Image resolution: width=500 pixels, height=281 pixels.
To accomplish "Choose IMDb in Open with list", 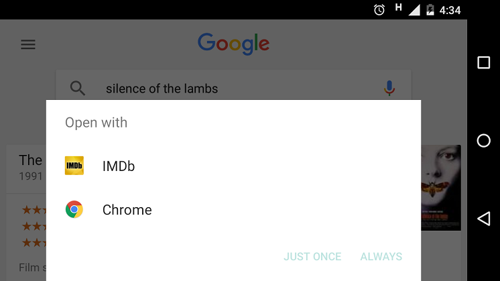I will pyautogui.click(x=119, y=166).
